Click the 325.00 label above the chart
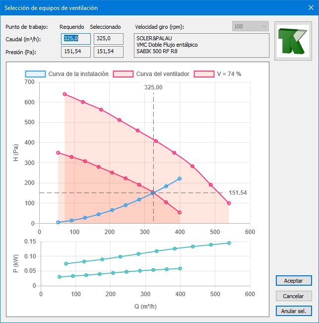This screenshot has width=319, height=323. tap(153, 87)
